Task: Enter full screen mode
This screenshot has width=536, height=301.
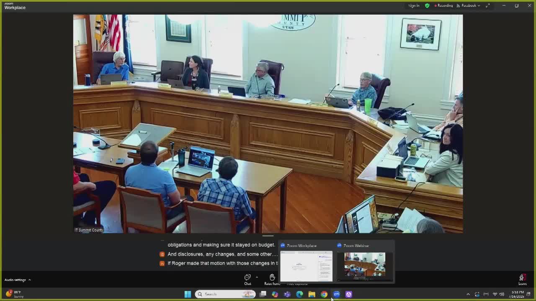Action: (x=488, y=5)
